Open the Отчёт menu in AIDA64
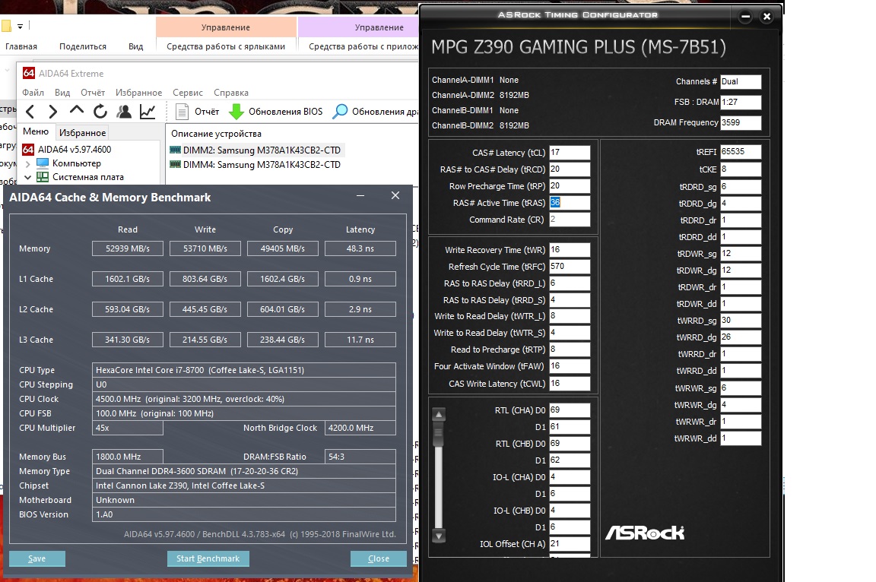Viewport: 876px width, 582px height. click(93, 93)
